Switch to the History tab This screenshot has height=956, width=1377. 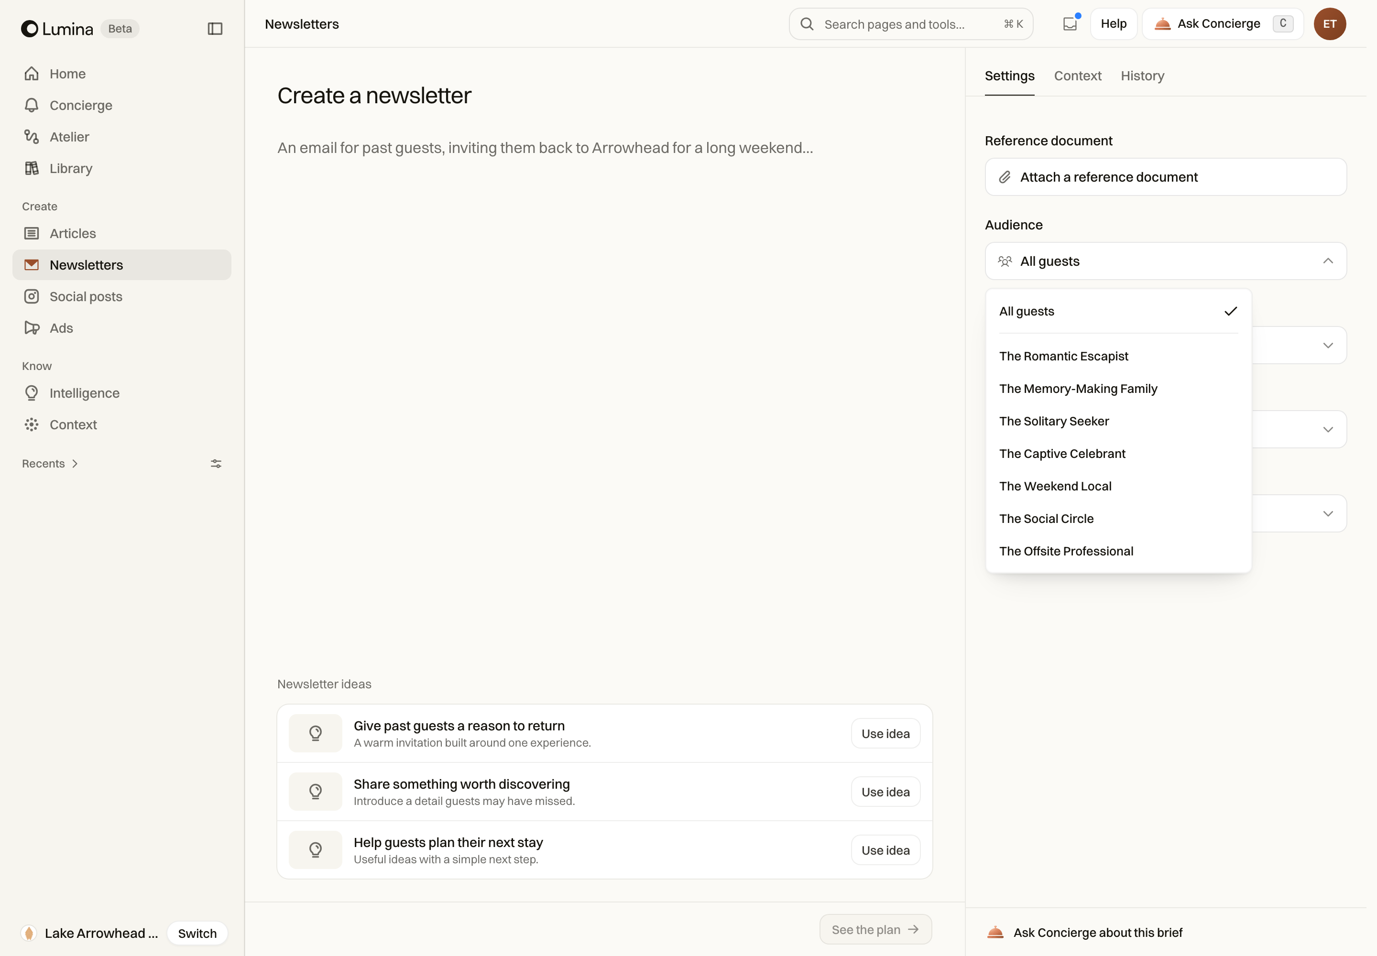(1142, 76)
